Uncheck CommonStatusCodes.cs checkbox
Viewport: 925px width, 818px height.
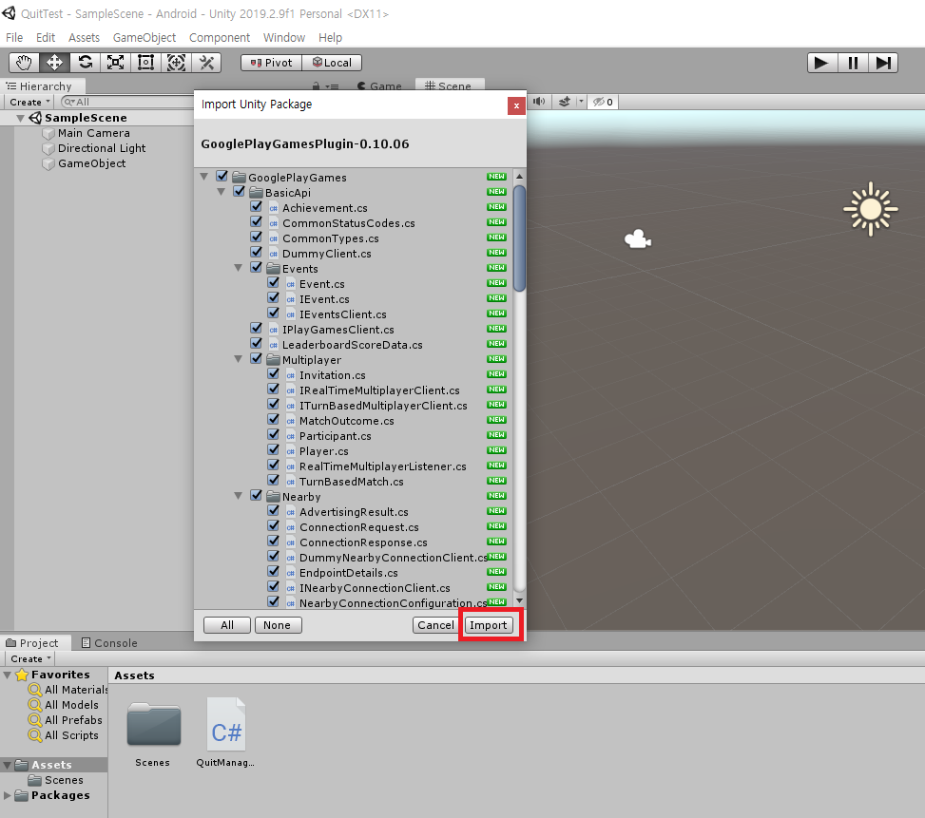coord(256,222)
